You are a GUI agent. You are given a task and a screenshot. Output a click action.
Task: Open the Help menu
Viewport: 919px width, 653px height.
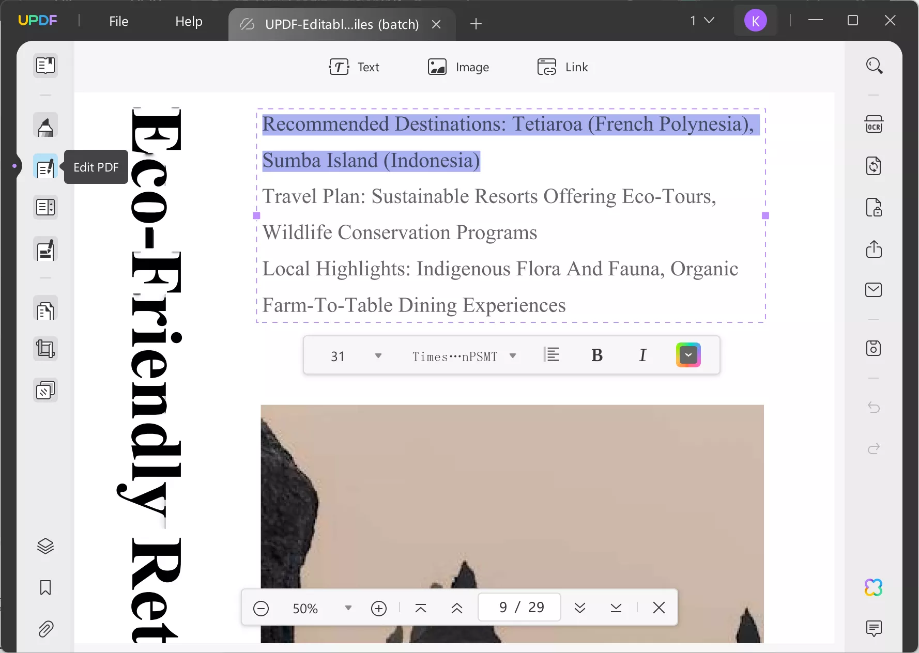coord(189,21)
